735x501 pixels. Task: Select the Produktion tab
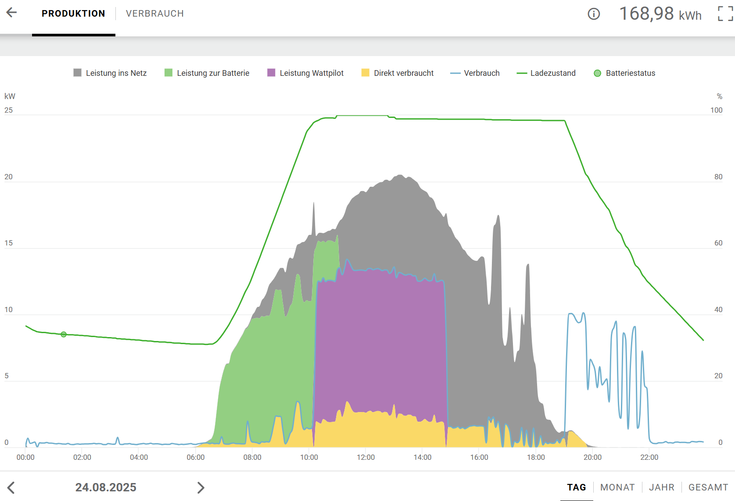pyautogui.click(x=73, y=14)
